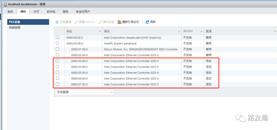Check the box for address 0000:00:08.0
Viewport: 277px width, 130px height.
pos(57,43)
